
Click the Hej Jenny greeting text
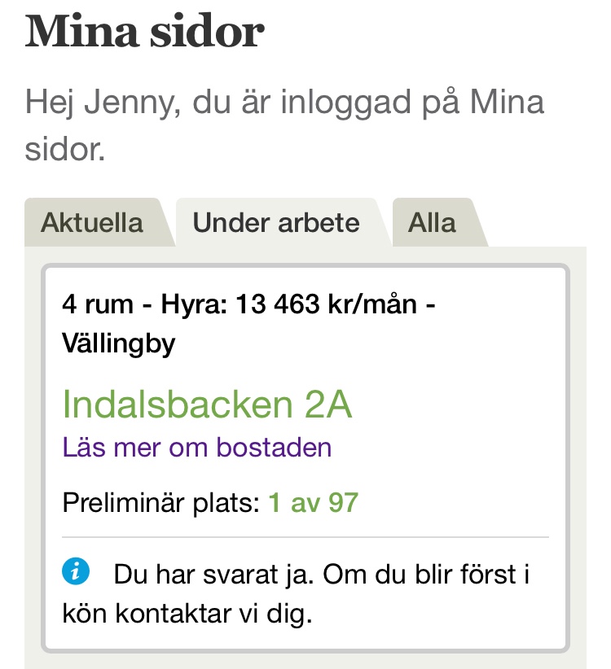point(284,125)
